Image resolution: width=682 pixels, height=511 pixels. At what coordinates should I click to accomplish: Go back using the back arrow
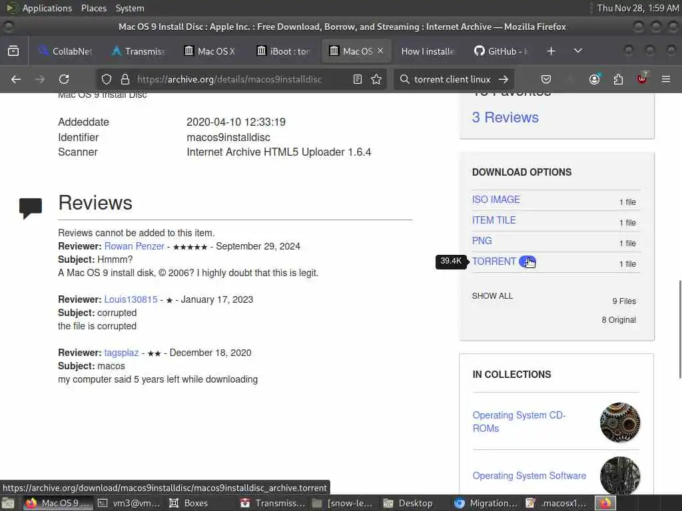[16, 79]
